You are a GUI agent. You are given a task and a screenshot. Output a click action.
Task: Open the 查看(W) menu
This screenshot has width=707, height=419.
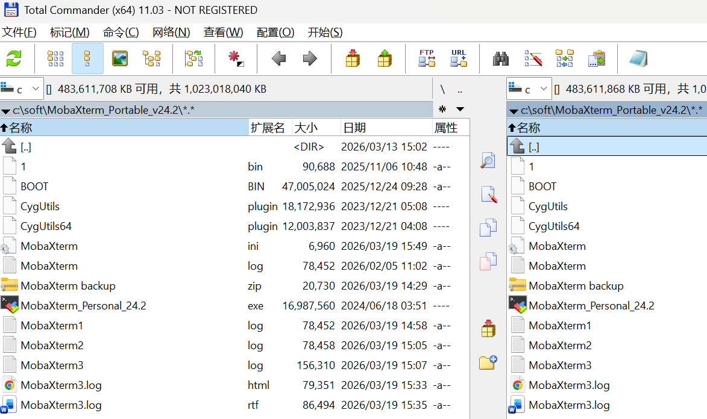point(223,33)
